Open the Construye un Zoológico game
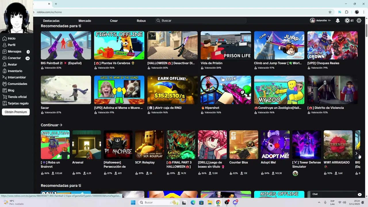This screenshot has height=207, width=368. coord(279,90)
